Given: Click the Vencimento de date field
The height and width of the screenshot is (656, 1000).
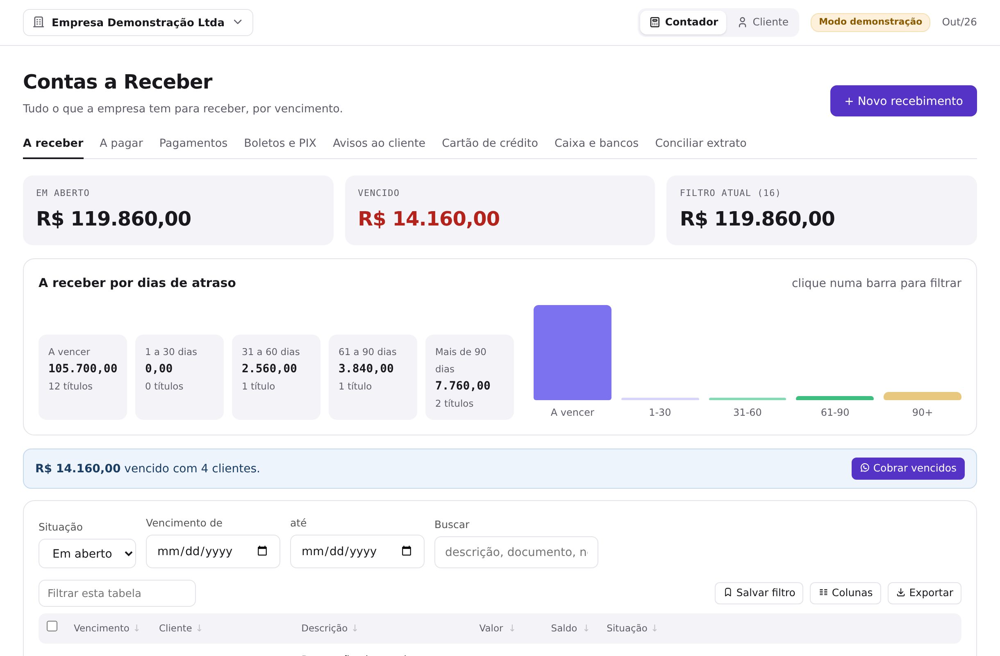Looking at the screenshot, I should pyautogui.click(x=213, y=551).
